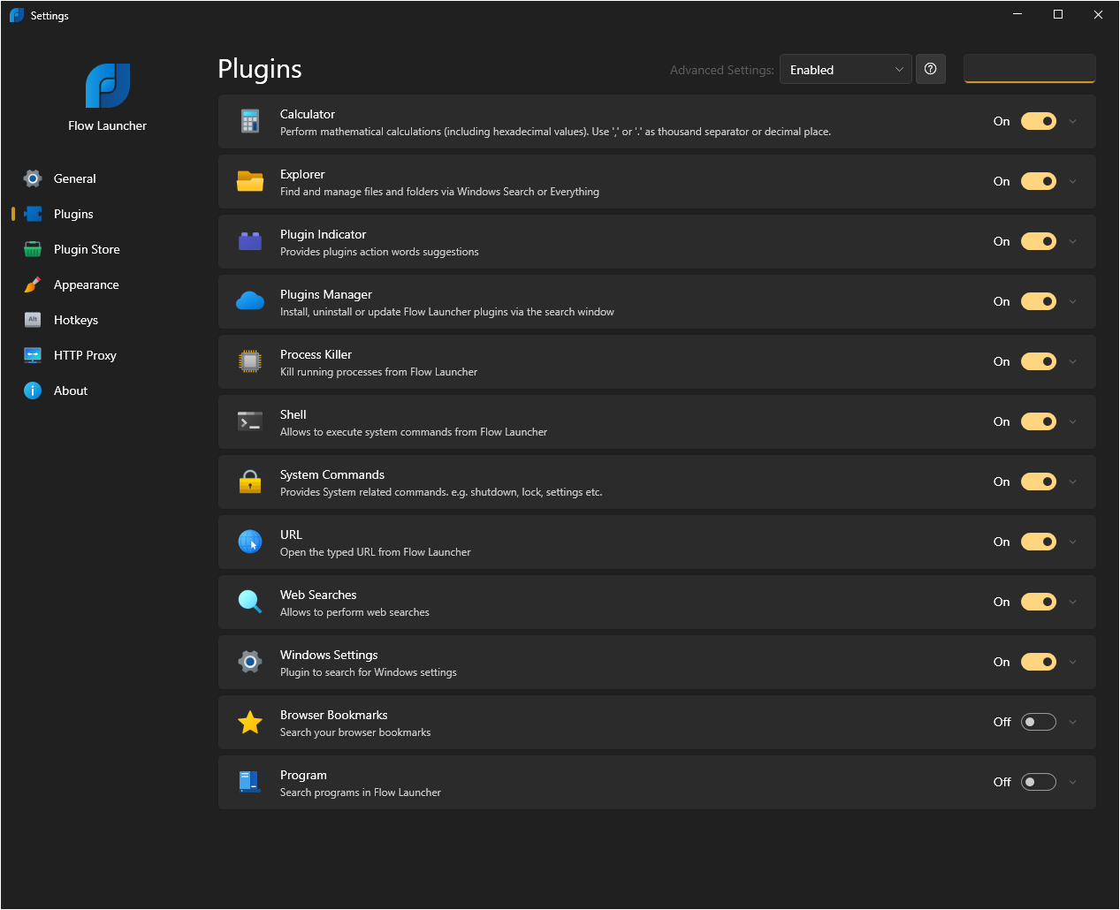
Task: Click the About info icon
Action: click(x=33, y=391)
